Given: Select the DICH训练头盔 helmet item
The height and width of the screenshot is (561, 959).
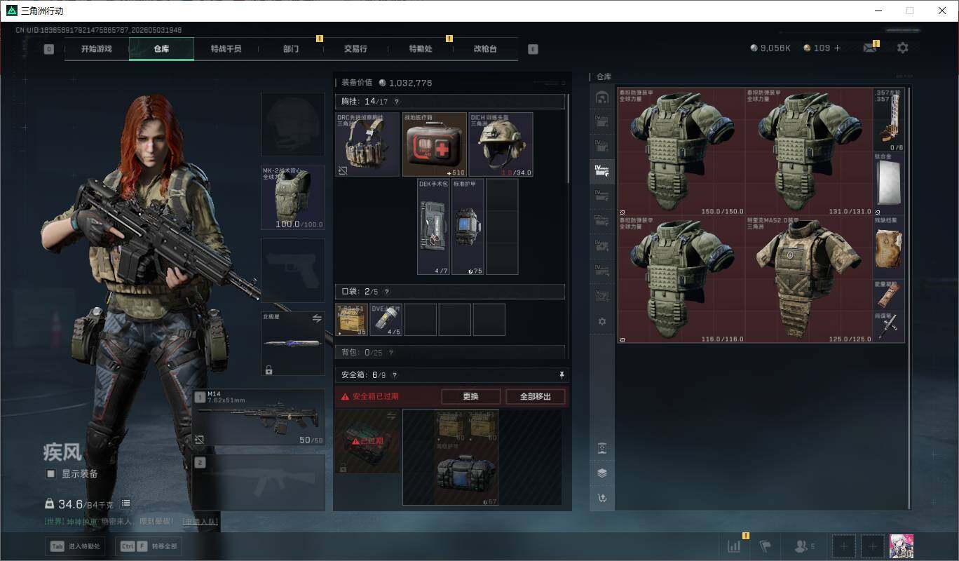Looking at the screenshot, I should pos(501,144).
